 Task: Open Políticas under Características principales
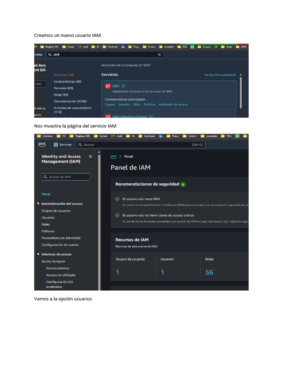[x=150, y=104]
